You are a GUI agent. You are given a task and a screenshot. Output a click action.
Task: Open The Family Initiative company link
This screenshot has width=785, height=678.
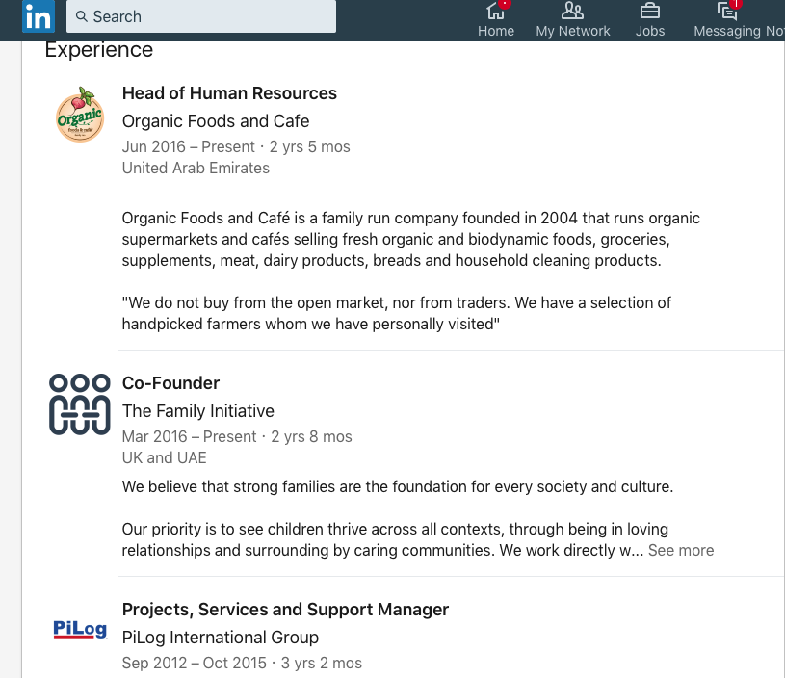[x=198, y=411]
